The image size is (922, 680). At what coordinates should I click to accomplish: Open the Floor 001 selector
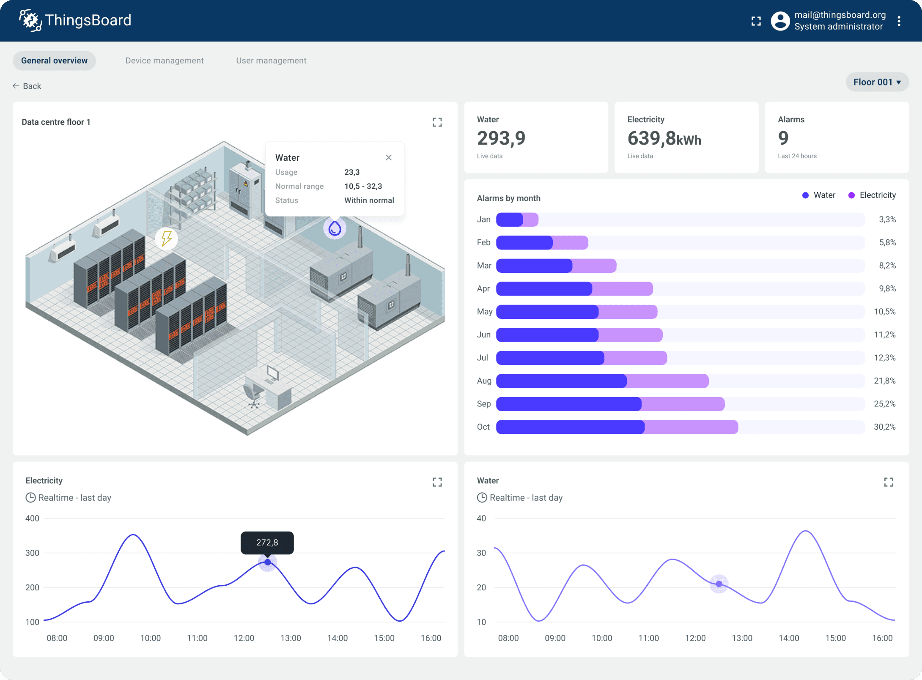(x=877, y=82)
